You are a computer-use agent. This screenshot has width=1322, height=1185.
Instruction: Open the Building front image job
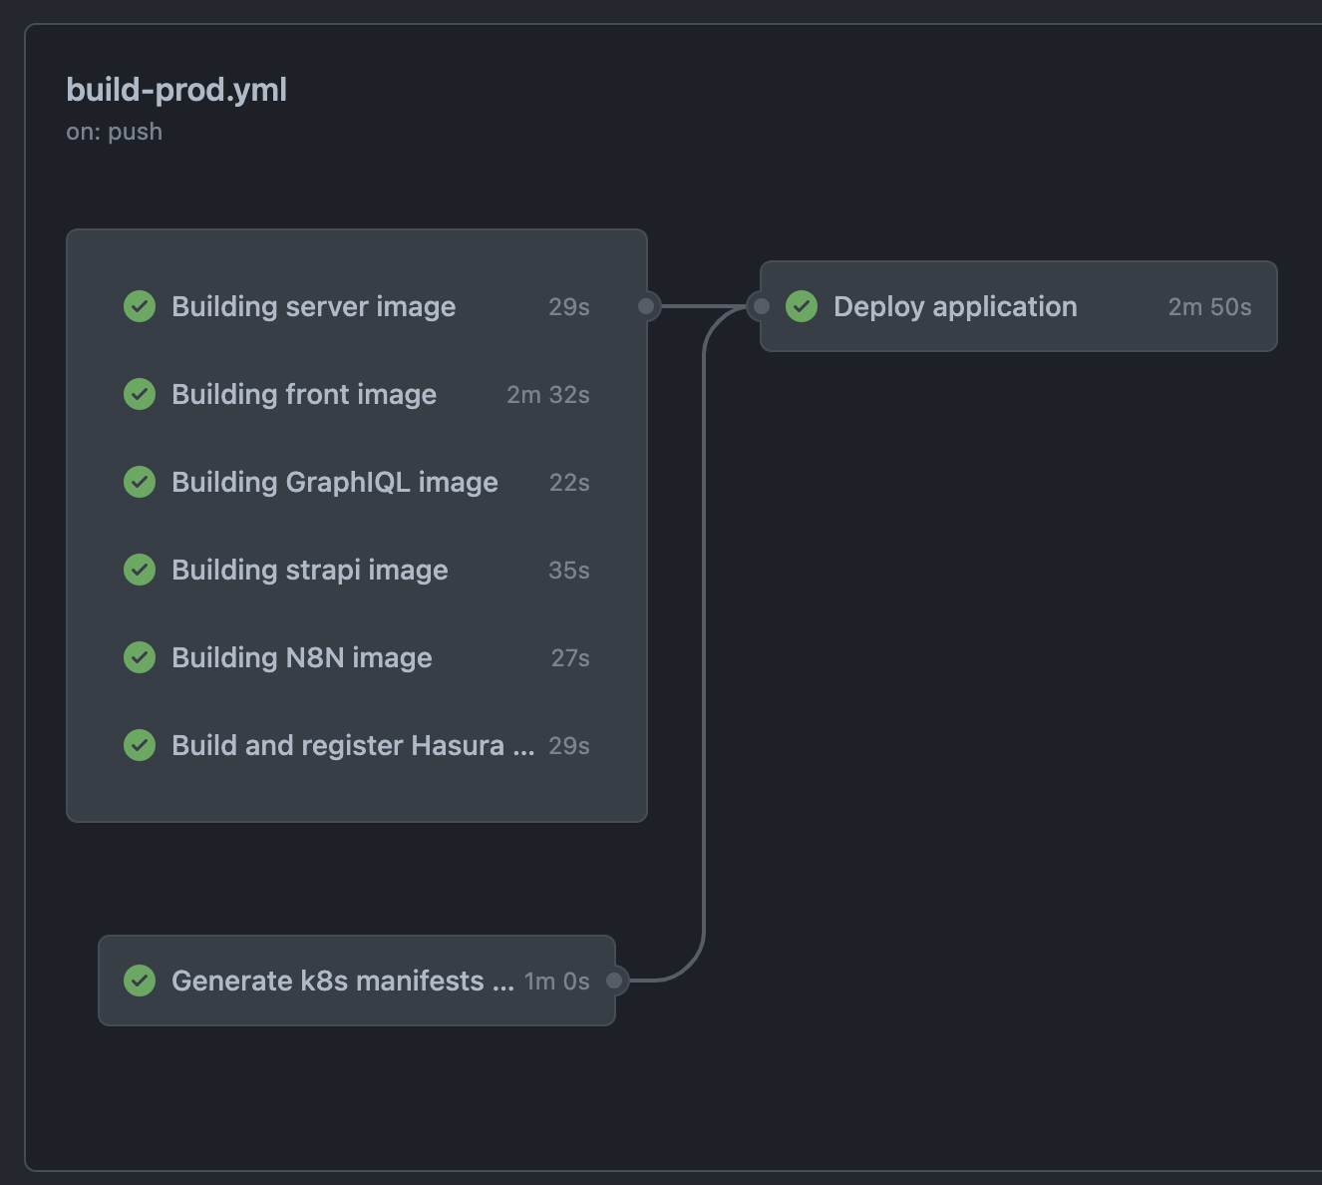357,394
